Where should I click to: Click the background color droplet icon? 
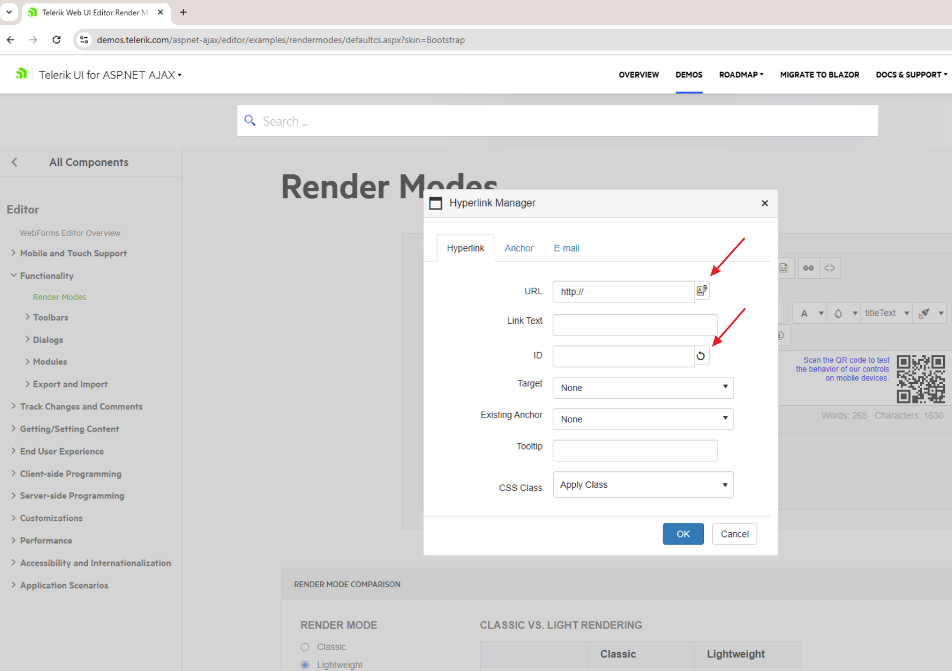(838, 314)
